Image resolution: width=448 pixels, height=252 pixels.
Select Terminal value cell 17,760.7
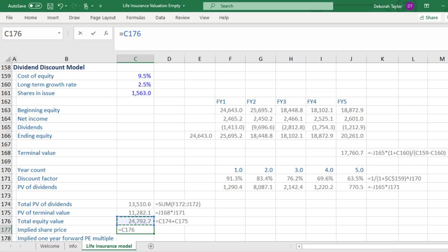pyautogui.click(x=351, y=153)
